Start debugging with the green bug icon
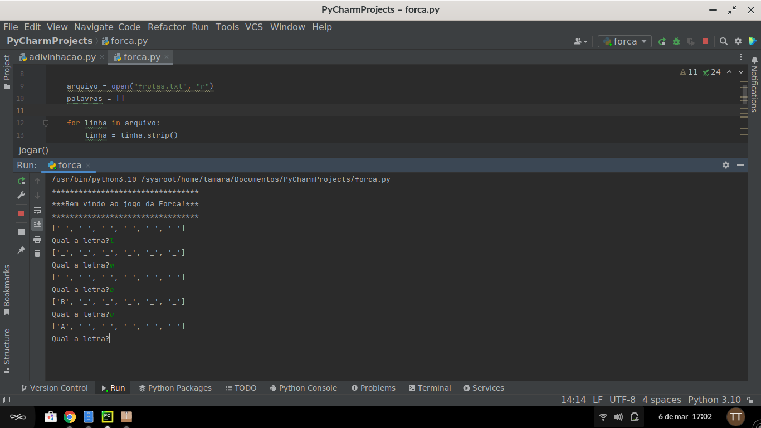The height and width of the screenshot is (428, 761). tap(676, 41)
